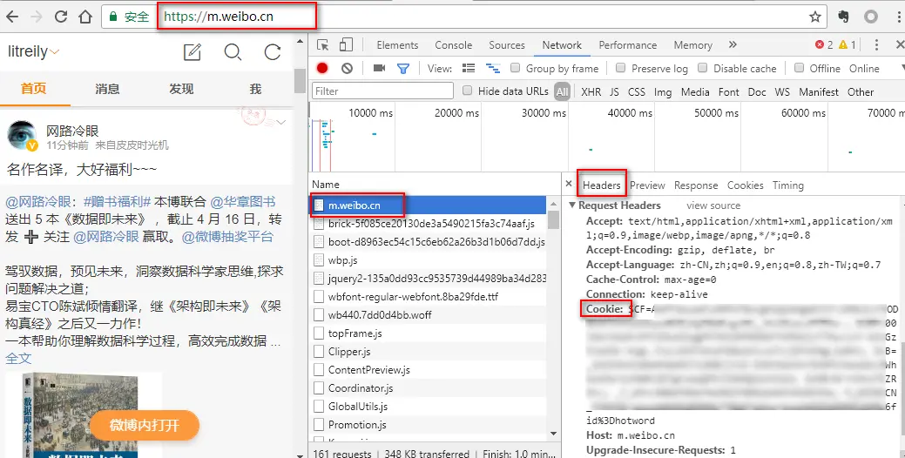Select the m.weibo.cn request row

tap(428, 205)
